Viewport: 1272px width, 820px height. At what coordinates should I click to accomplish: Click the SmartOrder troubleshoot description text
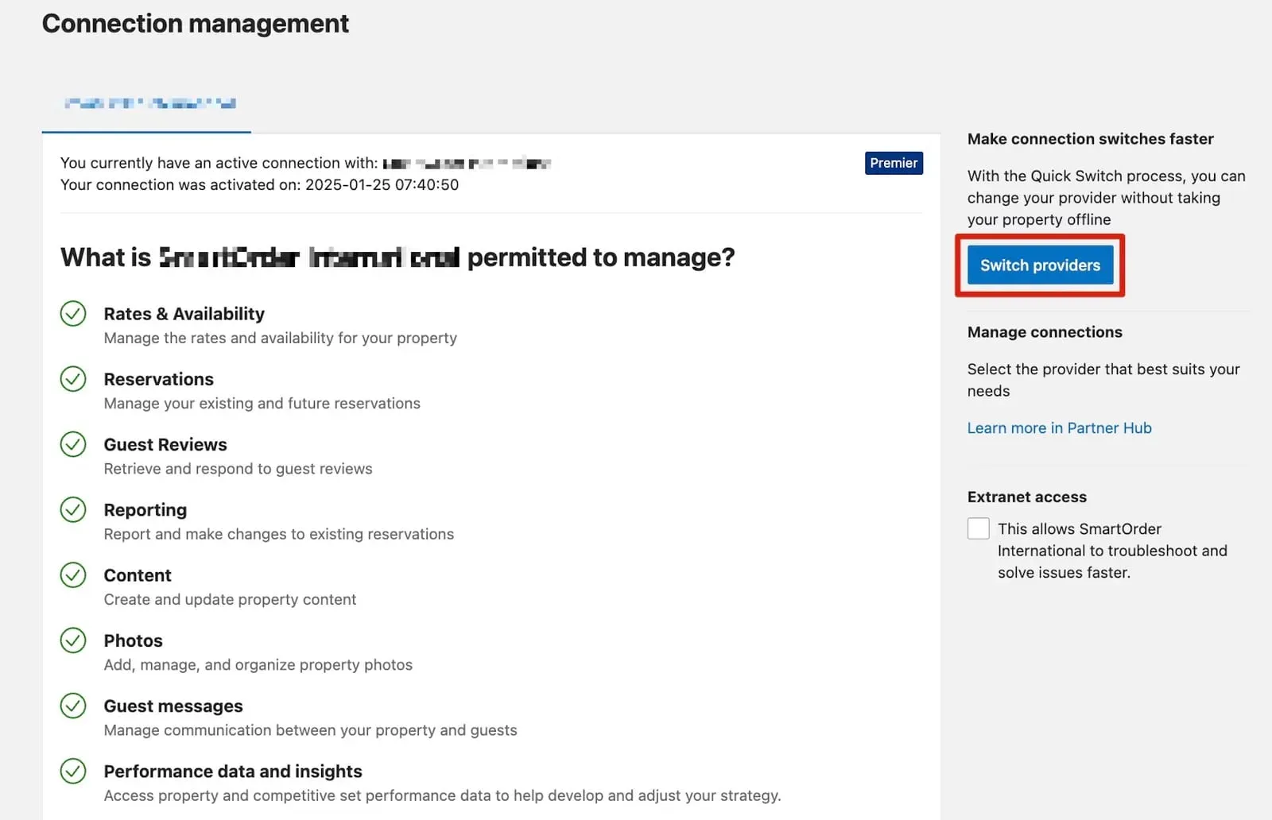point(1112,550)
